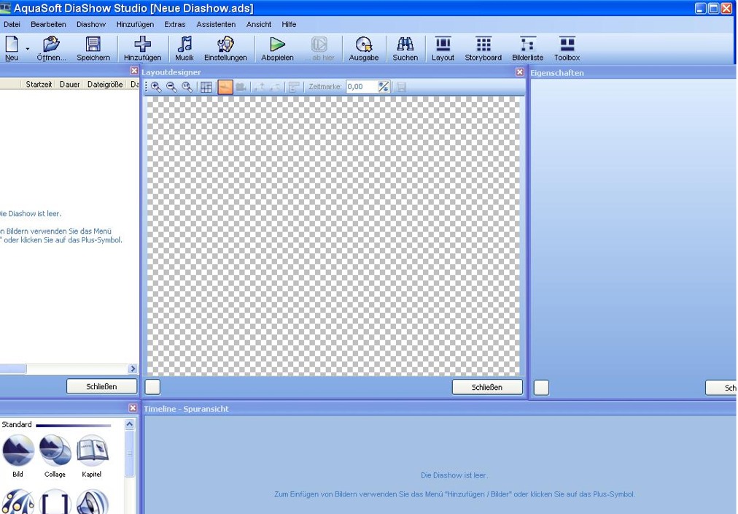Click the Abspielen play button
The height and width of the screenshot is (514, 738).
click(x=277, y=45)
